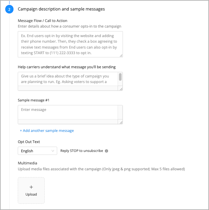Click the Upload label text
The height and width of the screenshot is (210, 209).
pos(31,194)
